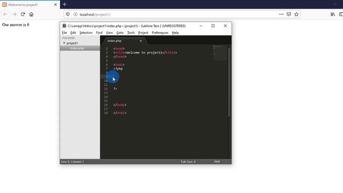The height and width of the screenshot is (193, 343).
Task: Close the index.php tab via its dot
Action: point(140,41)
